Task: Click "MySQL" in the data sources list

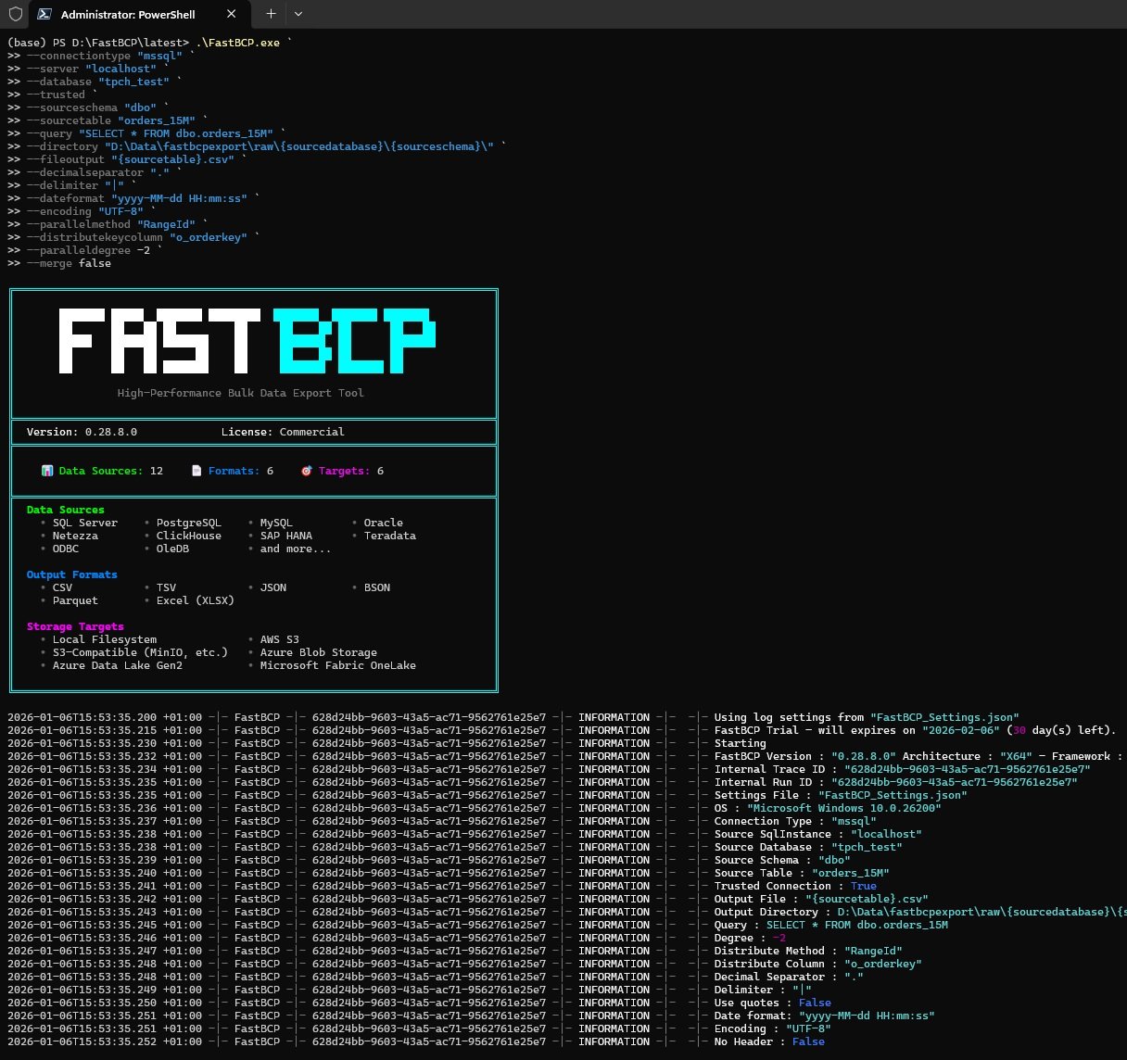Action: (276, 523)
